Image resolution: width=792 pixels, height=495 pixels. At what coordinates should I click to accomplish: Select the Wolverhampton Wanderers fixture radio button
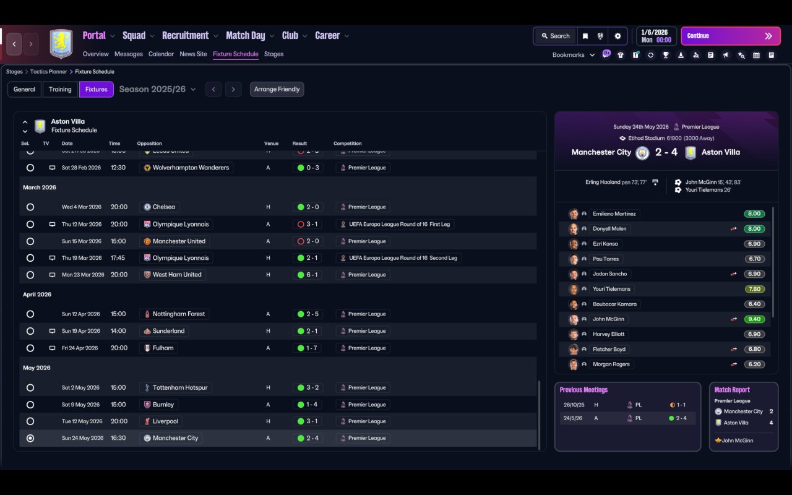coord(30,168)
